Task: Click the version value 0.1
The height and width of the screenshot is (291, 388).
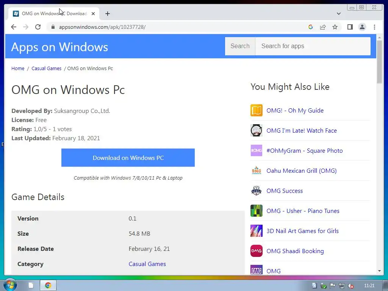Action: tap(132, 219)
